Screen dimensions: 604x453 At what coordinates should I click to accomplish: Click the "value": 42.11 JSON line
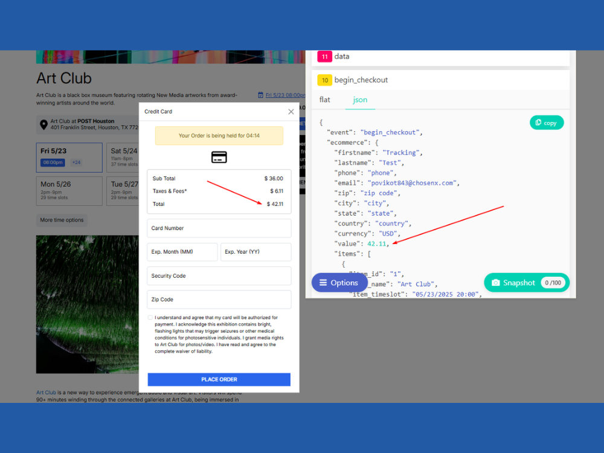tap(362, 244)
